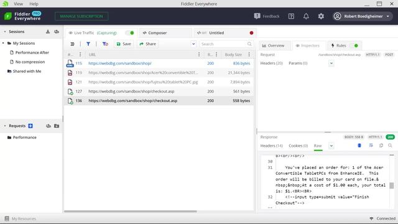Screen dimensions: 398x224
Task: Collapse the Requests panel arrow
Action: coord(4,126)
